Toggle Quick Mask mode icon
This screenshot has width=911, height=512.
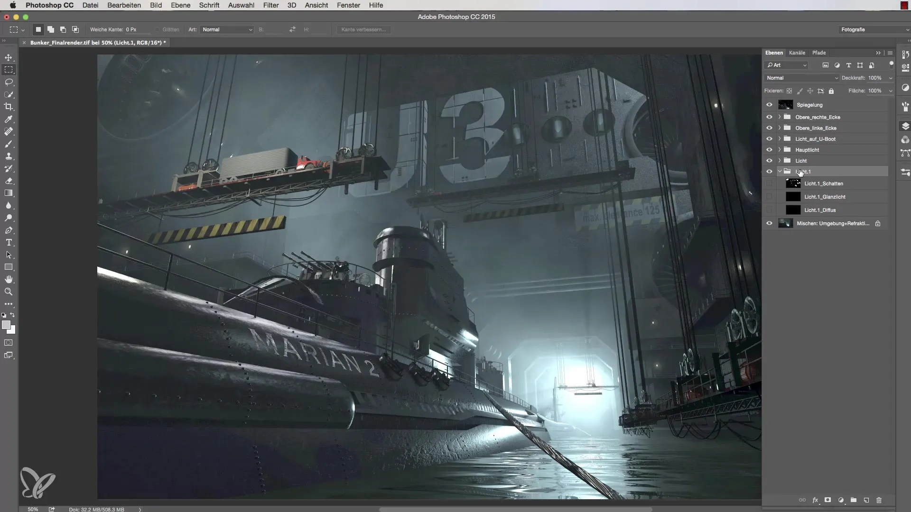(9, 343)
